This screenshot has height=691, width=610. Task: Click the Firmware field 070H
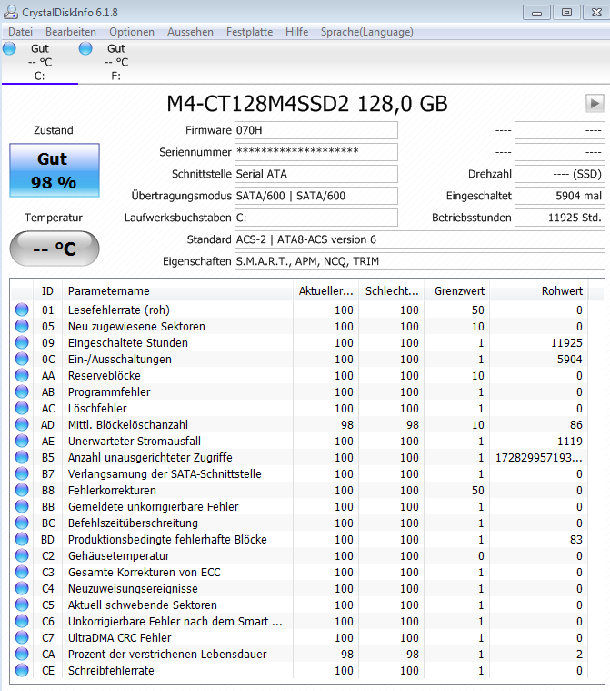coord(316,130)
